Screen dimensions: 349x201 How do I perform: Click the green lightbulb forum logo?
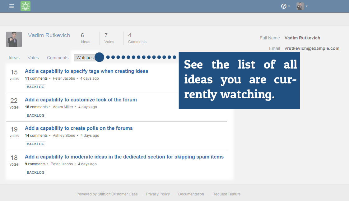coord(26,6)
